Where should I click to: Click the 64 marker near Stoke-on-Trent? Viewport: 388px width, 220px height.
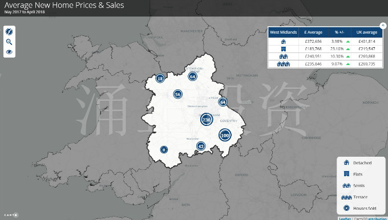click(x=192, y=76)
